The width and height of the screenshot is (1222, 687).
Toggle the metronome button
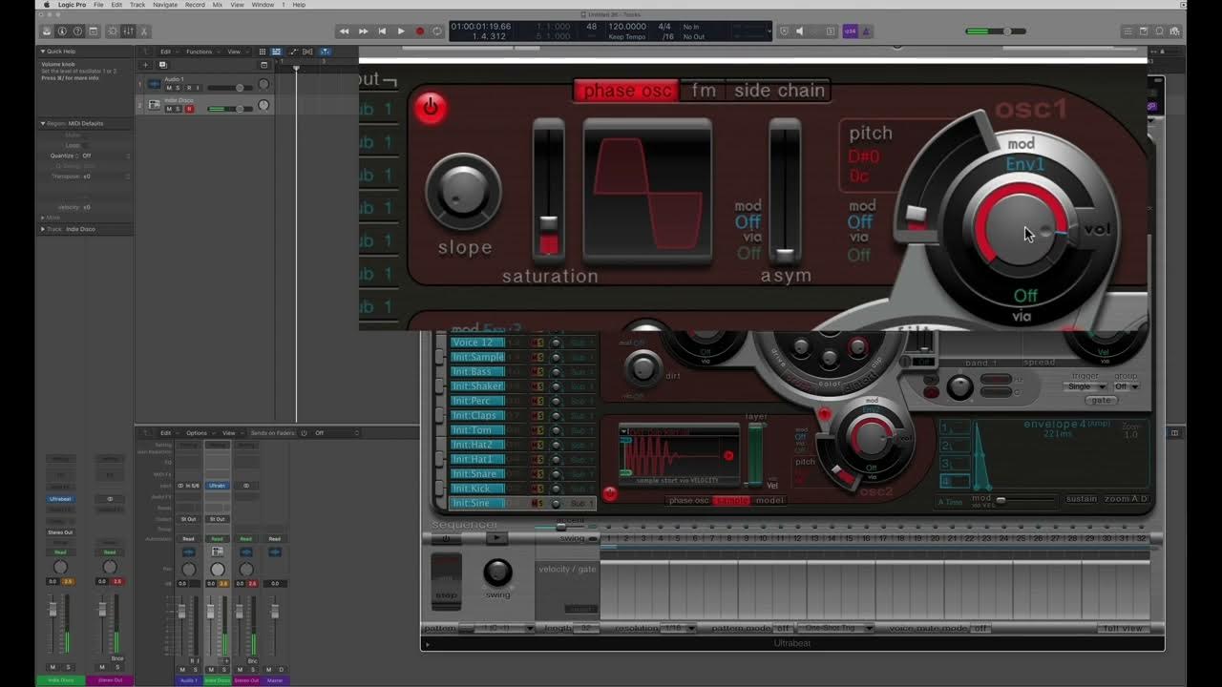tap(866, 31)
